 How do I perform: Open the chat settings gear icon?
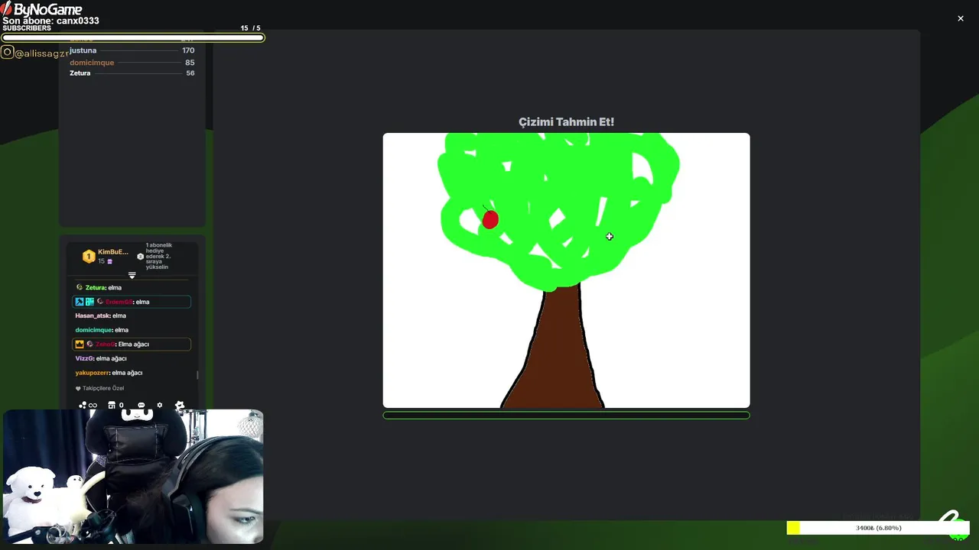tap(160, 405)
